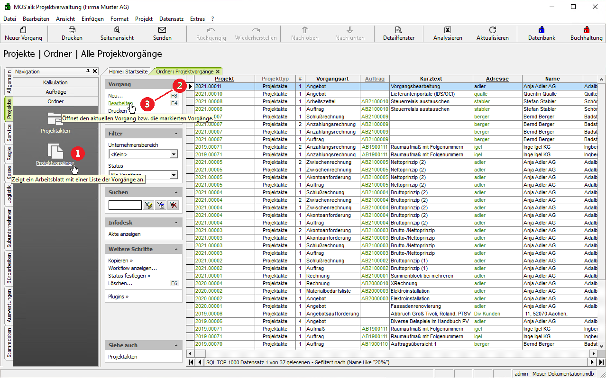Open the Status filter dropdown

pyautogui.click(x=174, y=175)
